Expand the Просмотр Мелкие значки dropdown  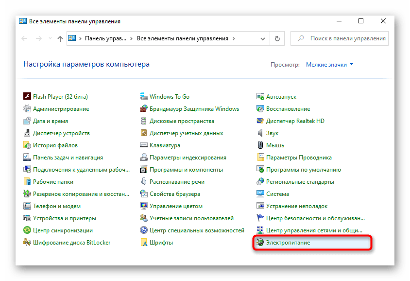[329, 65]
